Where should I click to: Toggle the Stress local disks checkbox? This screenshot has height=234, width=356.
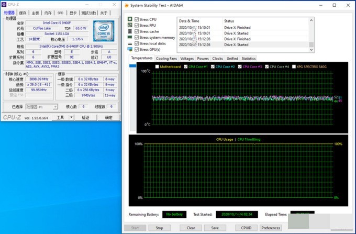click(x=137, y=43)
